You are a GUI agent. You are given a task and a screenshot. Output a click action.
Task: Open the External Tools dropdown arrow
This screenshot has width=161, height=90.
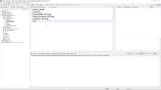tap(43, 5)
